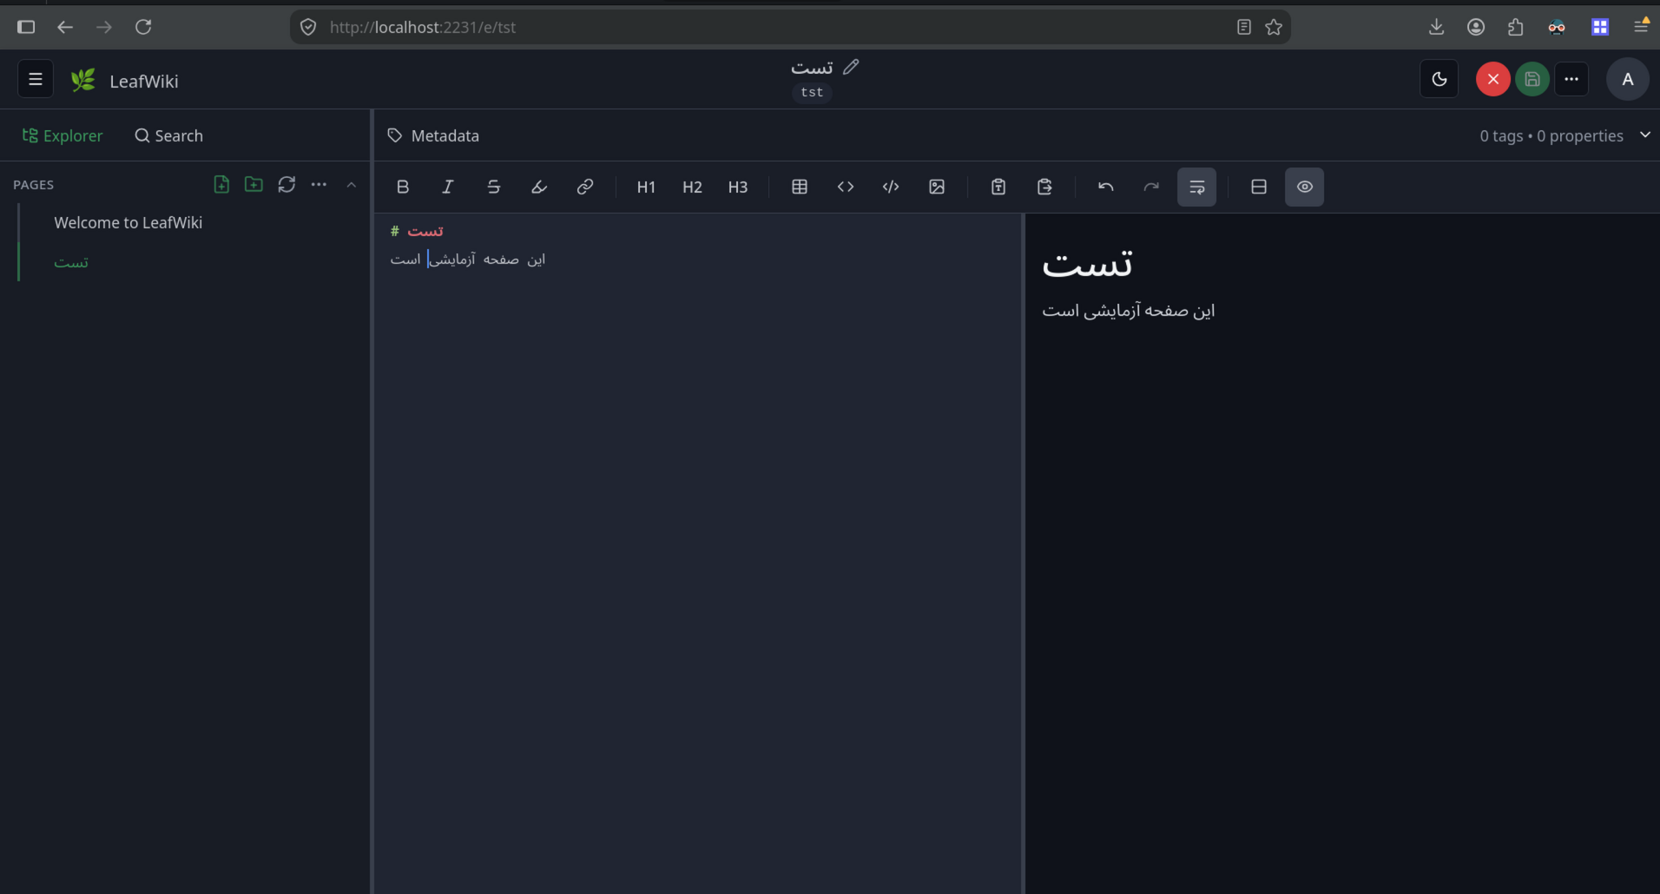The image size is (1660, 894).
Task: Insert an image into the page
Action: 937,187
